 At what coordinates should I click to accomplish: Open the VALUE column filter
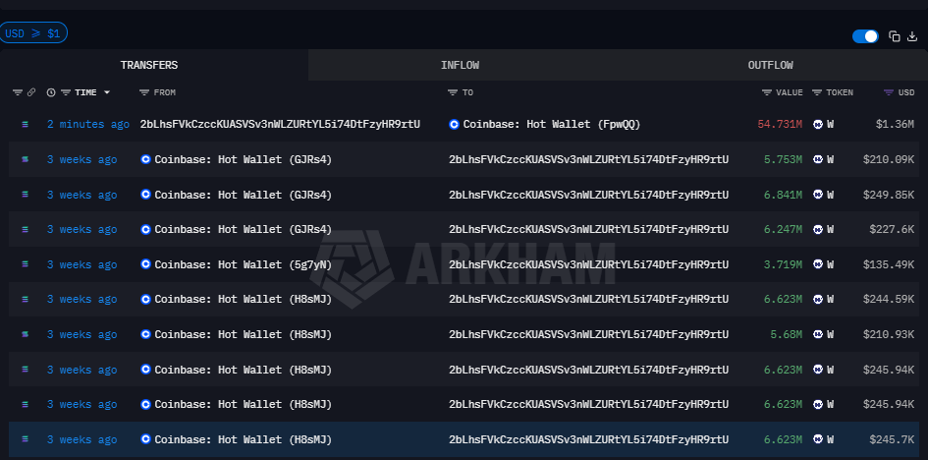point(767,92)
